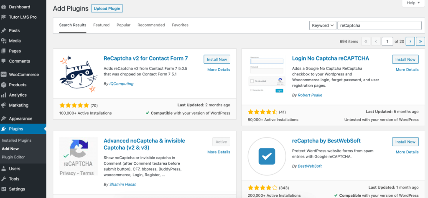Viewport: 428px width, 198px height.
Task: Click the Settings sliders icon
Action: pyautogui.click(x=3, y=189)
